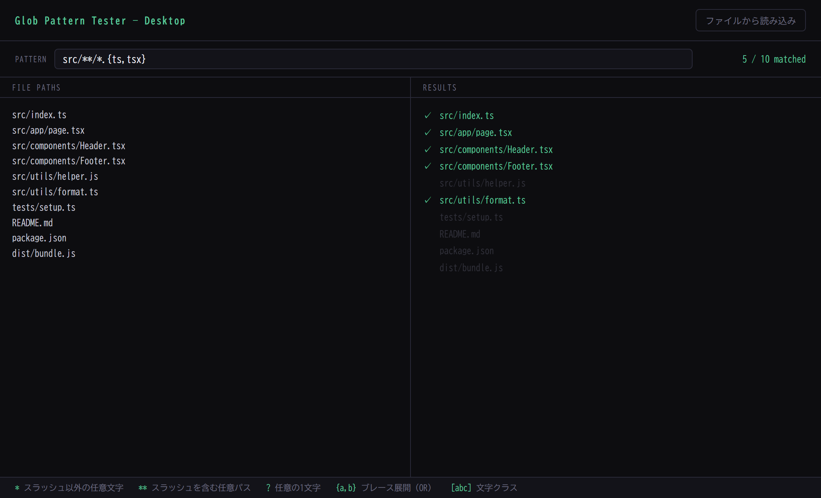Click the {a,b} brace expansion hint
Viewport: 821px width, 498px height.
pyautogui.click(x=384, y=488)
